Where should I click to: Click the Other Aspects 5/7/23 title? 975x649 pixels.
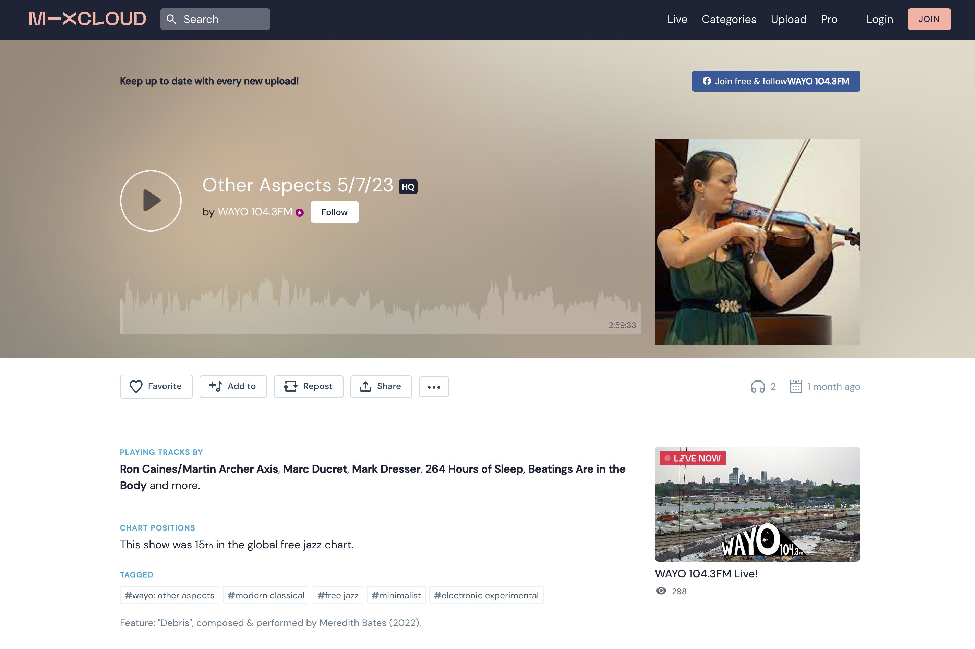point(298,185)
